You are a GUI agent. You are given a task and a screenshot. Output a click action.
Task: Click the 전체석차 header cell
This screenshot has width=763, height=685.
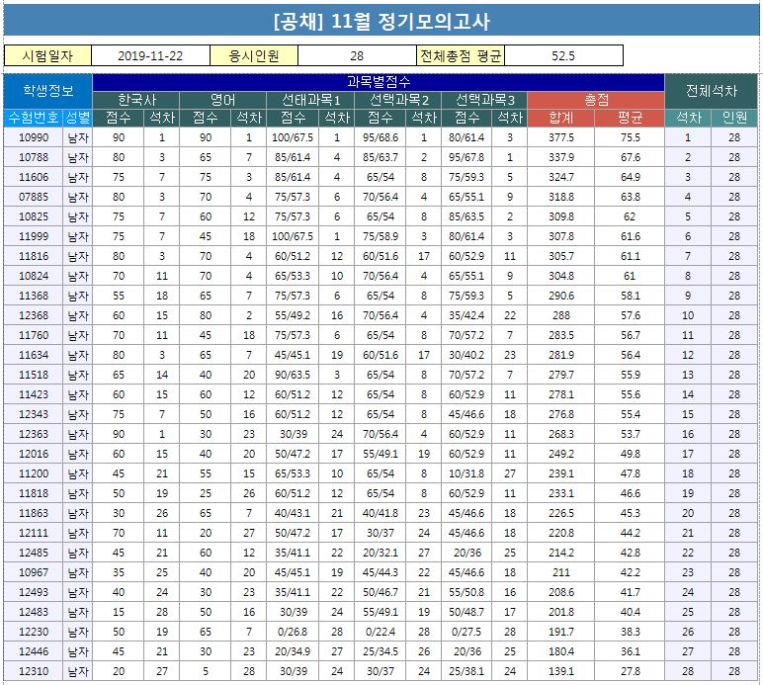tap(712, 91)
